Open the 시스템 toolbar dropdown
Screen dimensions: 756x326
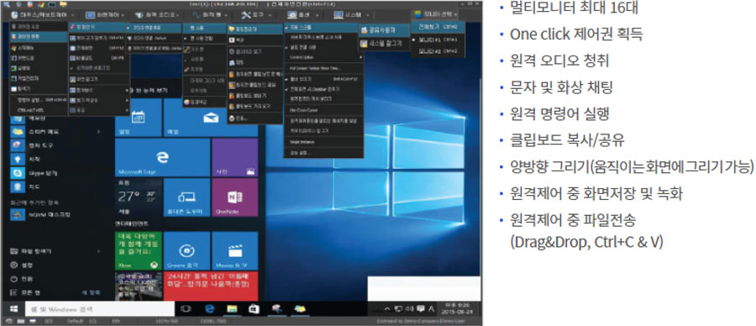point(351,14)
